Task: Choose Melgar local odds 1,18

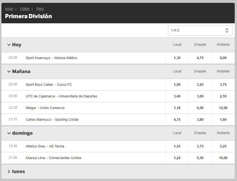Action: coord(177,108)
